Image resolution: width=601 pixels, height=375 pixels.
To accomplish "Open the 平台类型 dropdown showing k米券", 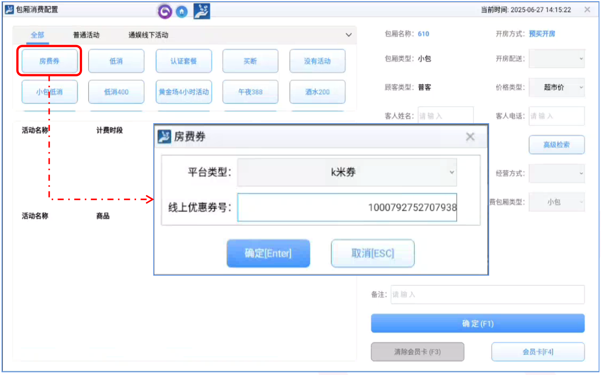I will (347, 172).
